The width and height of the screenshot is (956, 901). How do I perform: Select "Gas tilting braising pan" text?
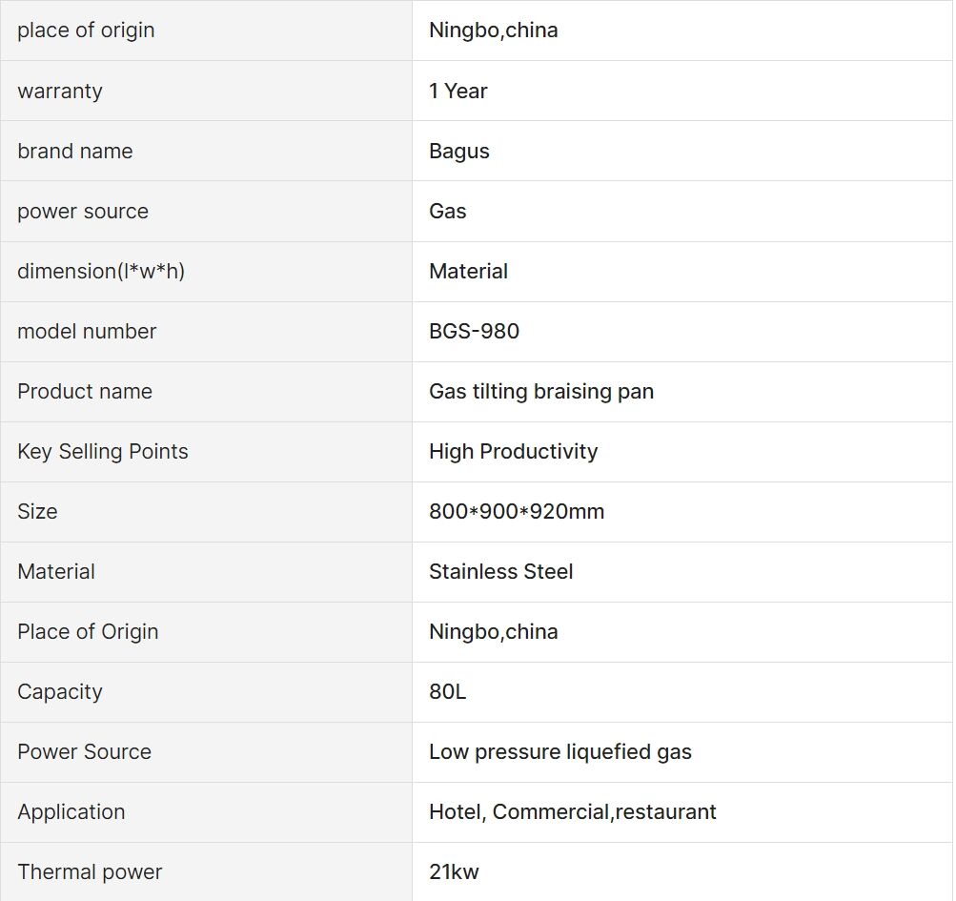click(541, 392)
